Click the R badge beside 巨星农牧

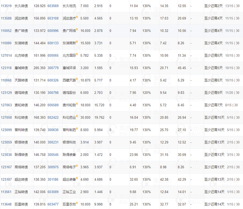(77, 203)
